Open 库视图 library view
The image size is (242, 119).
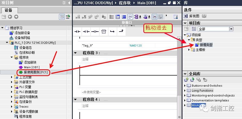(194, 16)
